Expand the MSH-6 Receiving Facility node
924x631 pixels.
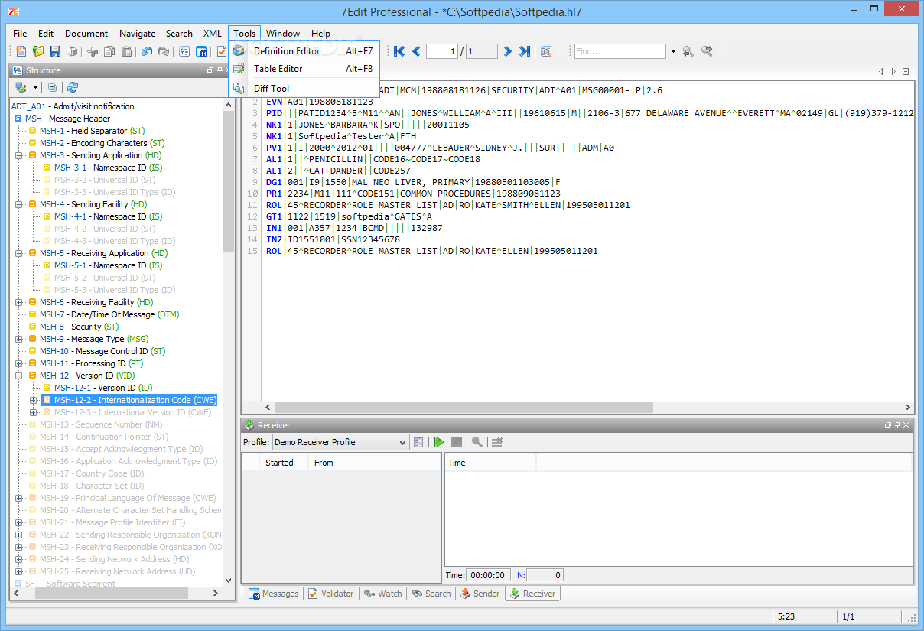18,302
